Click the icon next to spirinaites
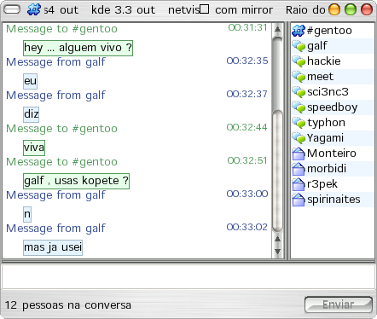This screenshot has width=377, height=319. [299, 200]
